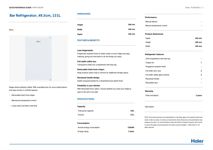Screen dimensions: 213x150
Task: Click the QUICK REFERENCE GUIDE breadcrumb text
Action: click(20, 8)
